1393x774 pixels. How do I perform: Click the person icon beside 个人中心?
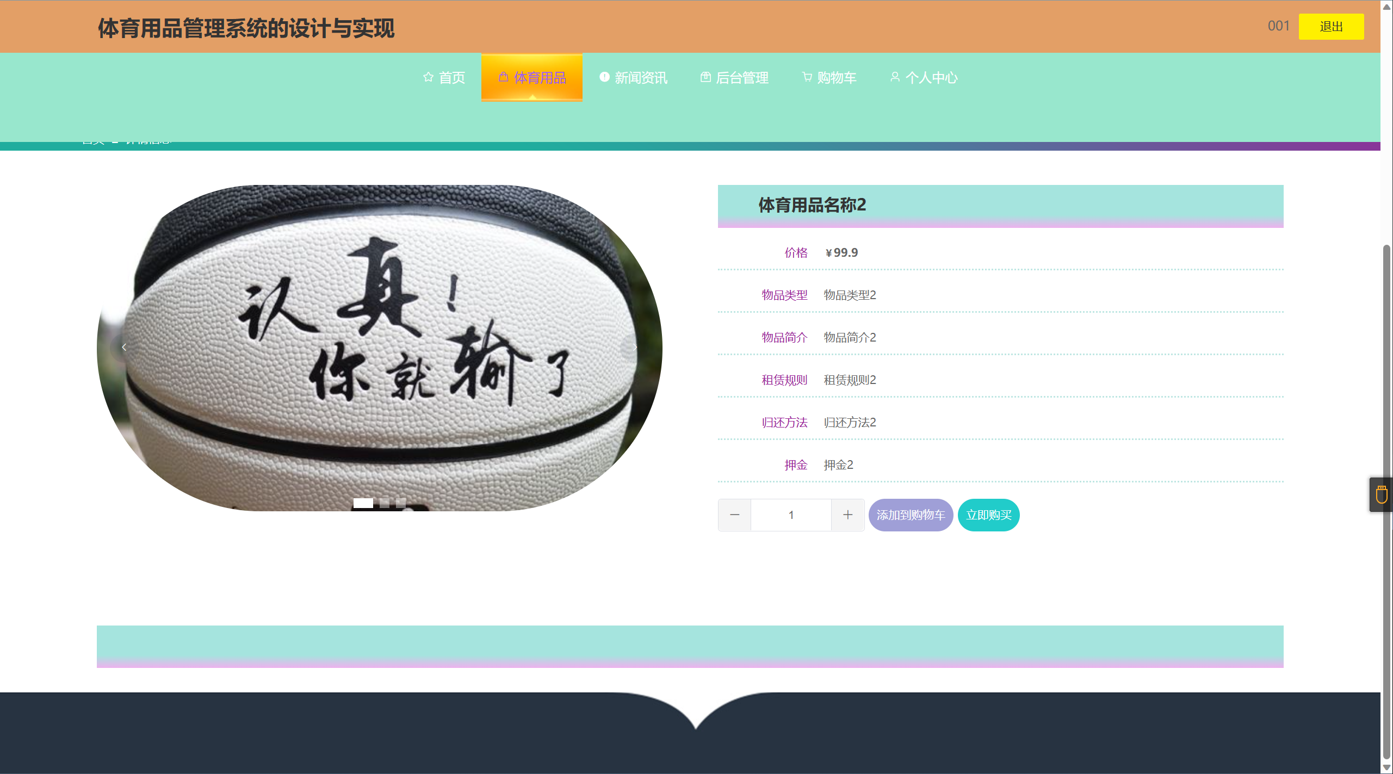pos(895,77)
